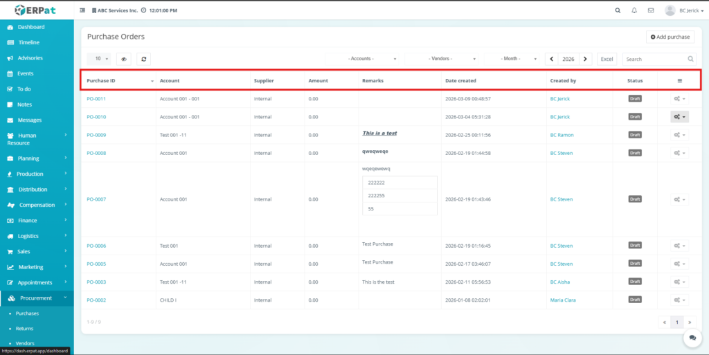709x355 pixels.
Task: Open the Accounts filter dropdown
Action: tap(364, 60)
